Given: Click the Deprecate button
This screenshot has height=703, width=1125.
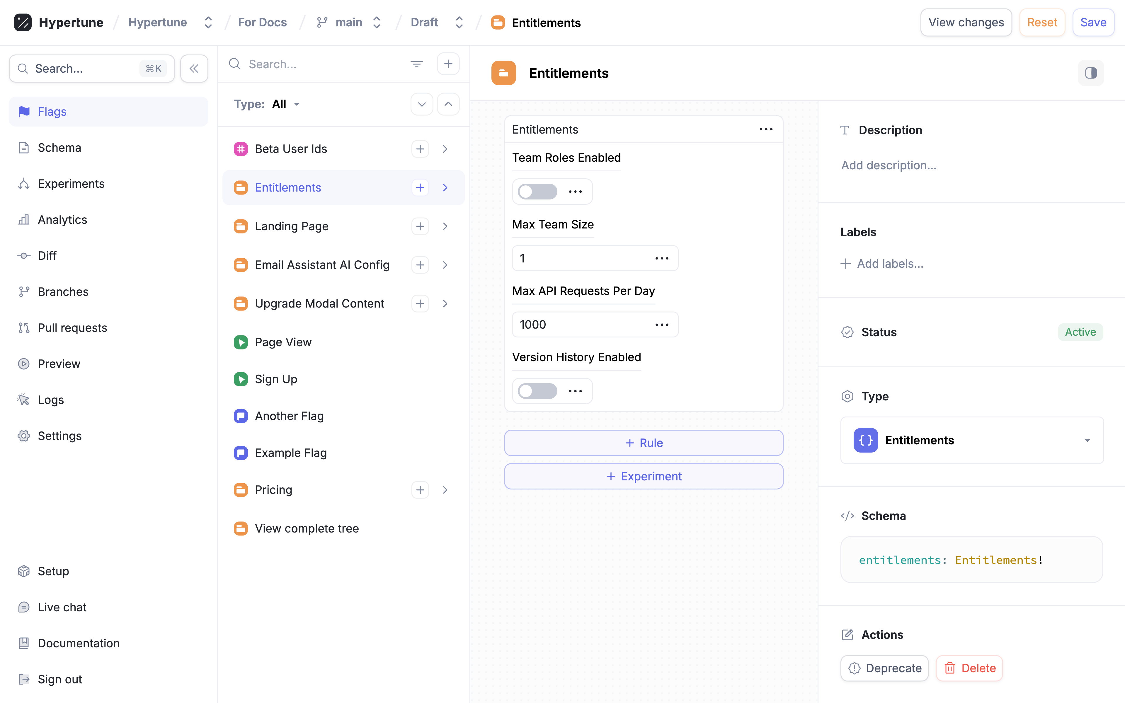Looking at the screenshot, I should click(x=884, y=668).
